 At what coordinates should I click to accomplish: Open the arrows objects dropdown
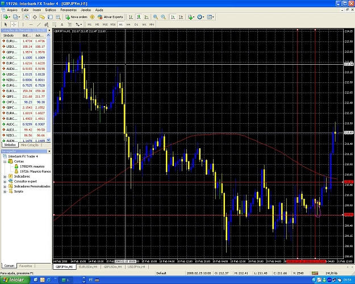[x=78, y=24]
